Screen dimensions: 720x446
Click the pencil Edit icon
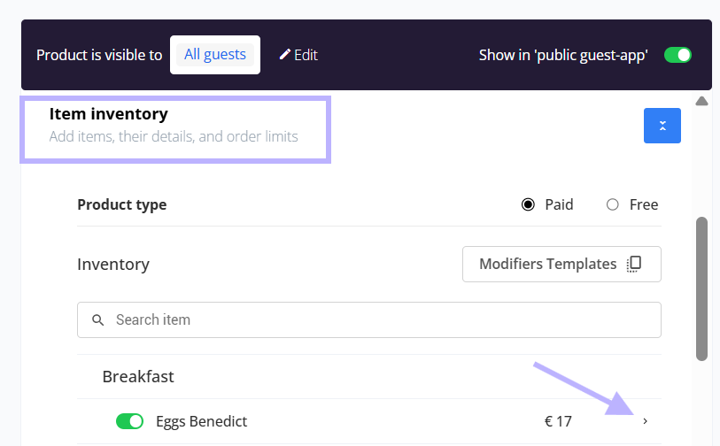click(x=284, y=55)
